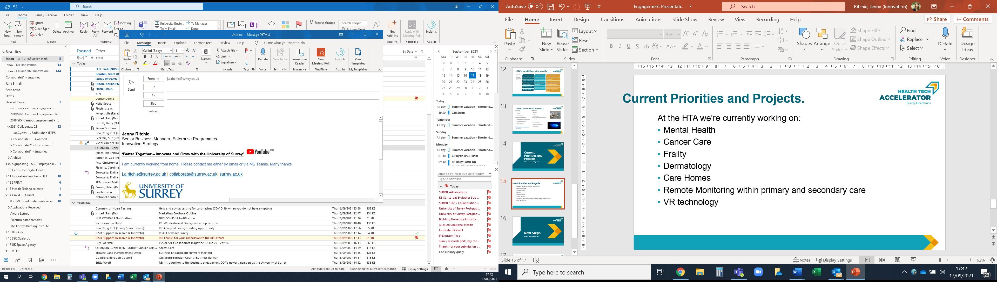The width and height of the screenshot is (997, 282).
Task: Open the Format Text tab in message
Action: point(203,43)
